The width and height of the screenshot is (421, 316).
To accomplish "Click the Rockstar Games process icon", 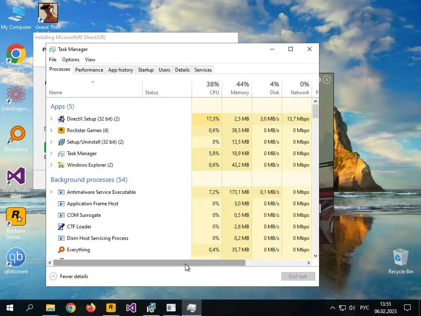I will tap(61, 130).
